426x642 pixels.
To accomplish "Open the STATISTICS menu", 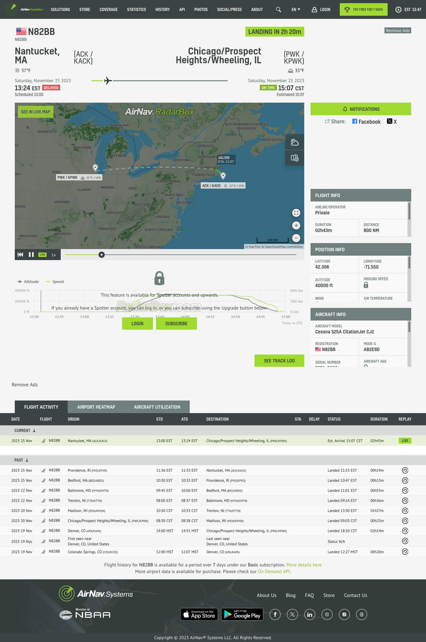I will (x=137, y=9).
